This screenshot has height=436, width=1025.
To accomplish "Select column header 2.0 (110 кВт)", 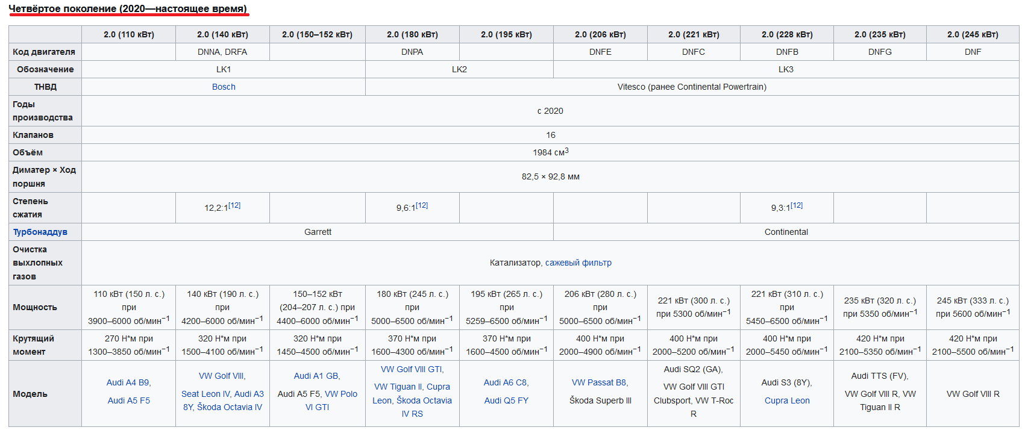I will pos(129,34).
